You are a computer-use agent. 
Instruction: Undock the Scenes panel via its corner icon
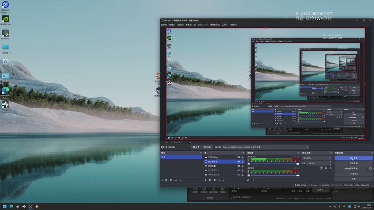[201, 153]
